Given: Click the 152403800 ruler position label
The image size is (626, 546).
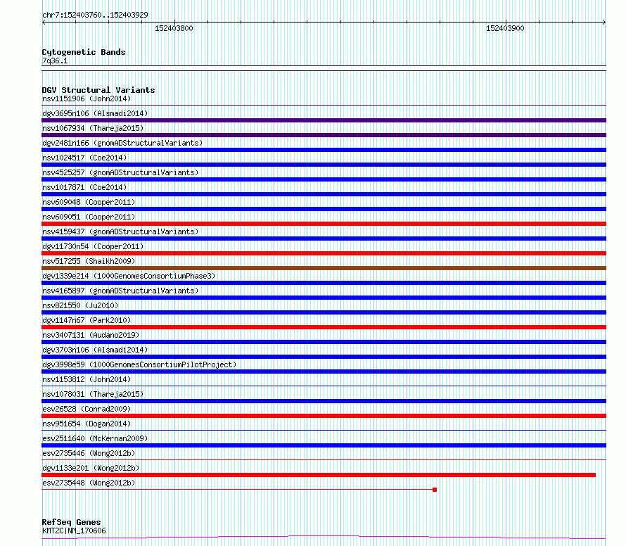Looking at the screenshot, I should (174, 28).
